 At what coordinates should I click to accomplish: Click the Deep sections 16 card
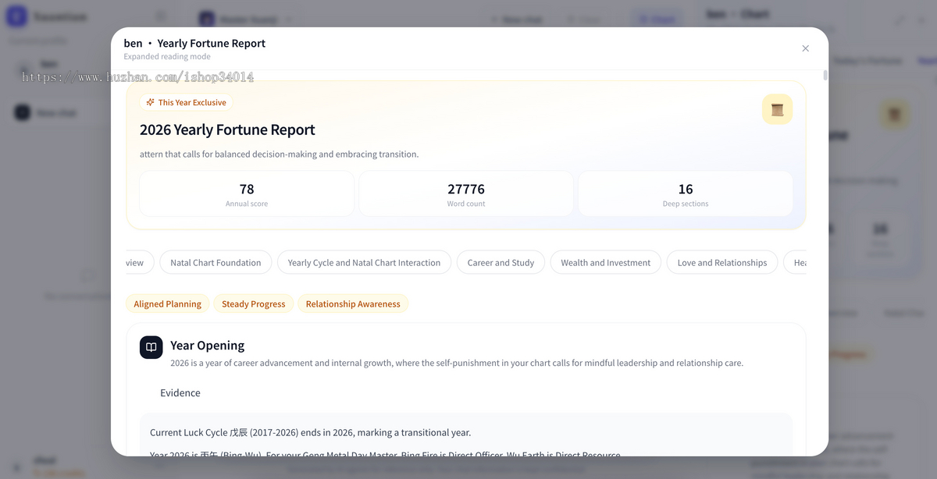pos(686,193)
